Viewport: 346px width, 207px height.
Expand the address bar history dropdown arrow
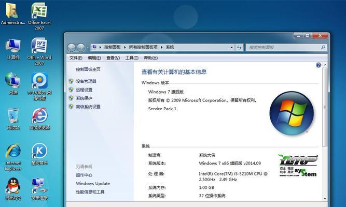(231, 47)
